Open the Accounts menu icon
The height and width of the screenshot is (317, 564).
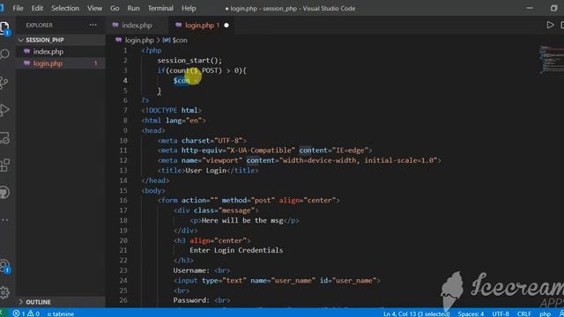point(4,266)
